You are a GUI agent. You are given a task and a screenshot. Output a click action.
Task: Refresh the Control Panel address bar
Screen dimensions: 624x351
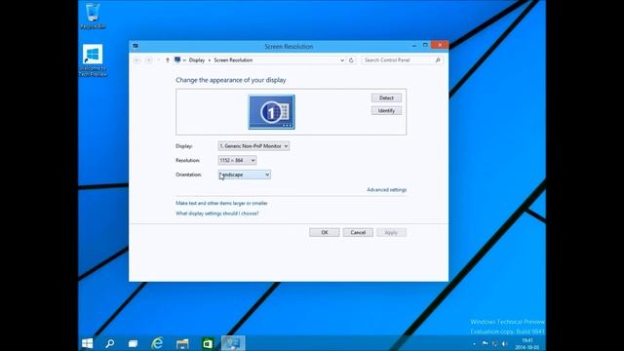click(x=351, y=60)
